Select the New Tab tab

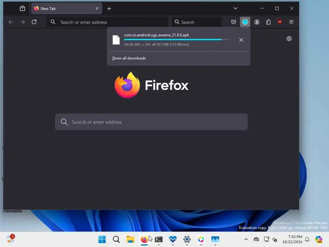tap(67, 8)
